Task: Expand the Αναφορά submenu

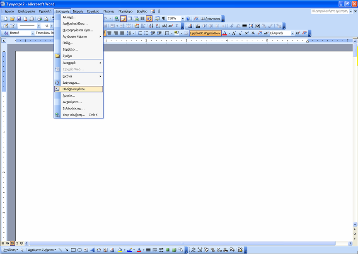Action: 79,63
